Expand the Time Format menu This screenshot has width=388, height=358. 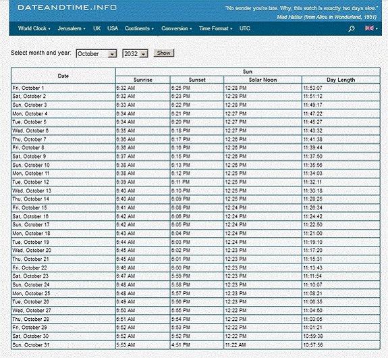click(216, 28)
